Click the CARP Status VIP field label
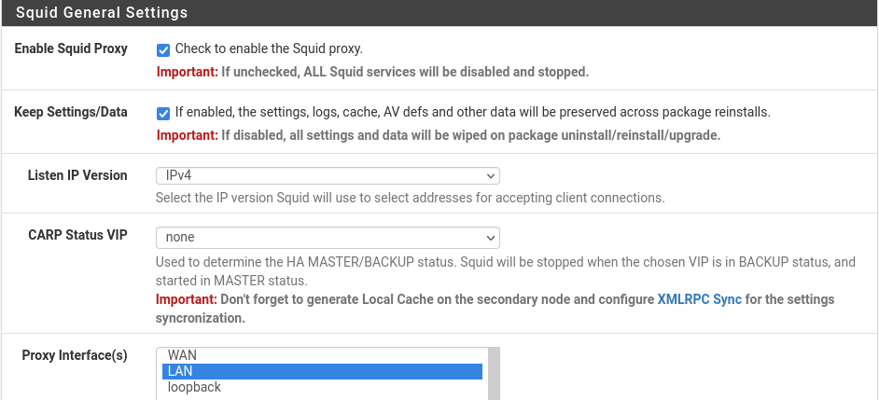 coord(77,235)
